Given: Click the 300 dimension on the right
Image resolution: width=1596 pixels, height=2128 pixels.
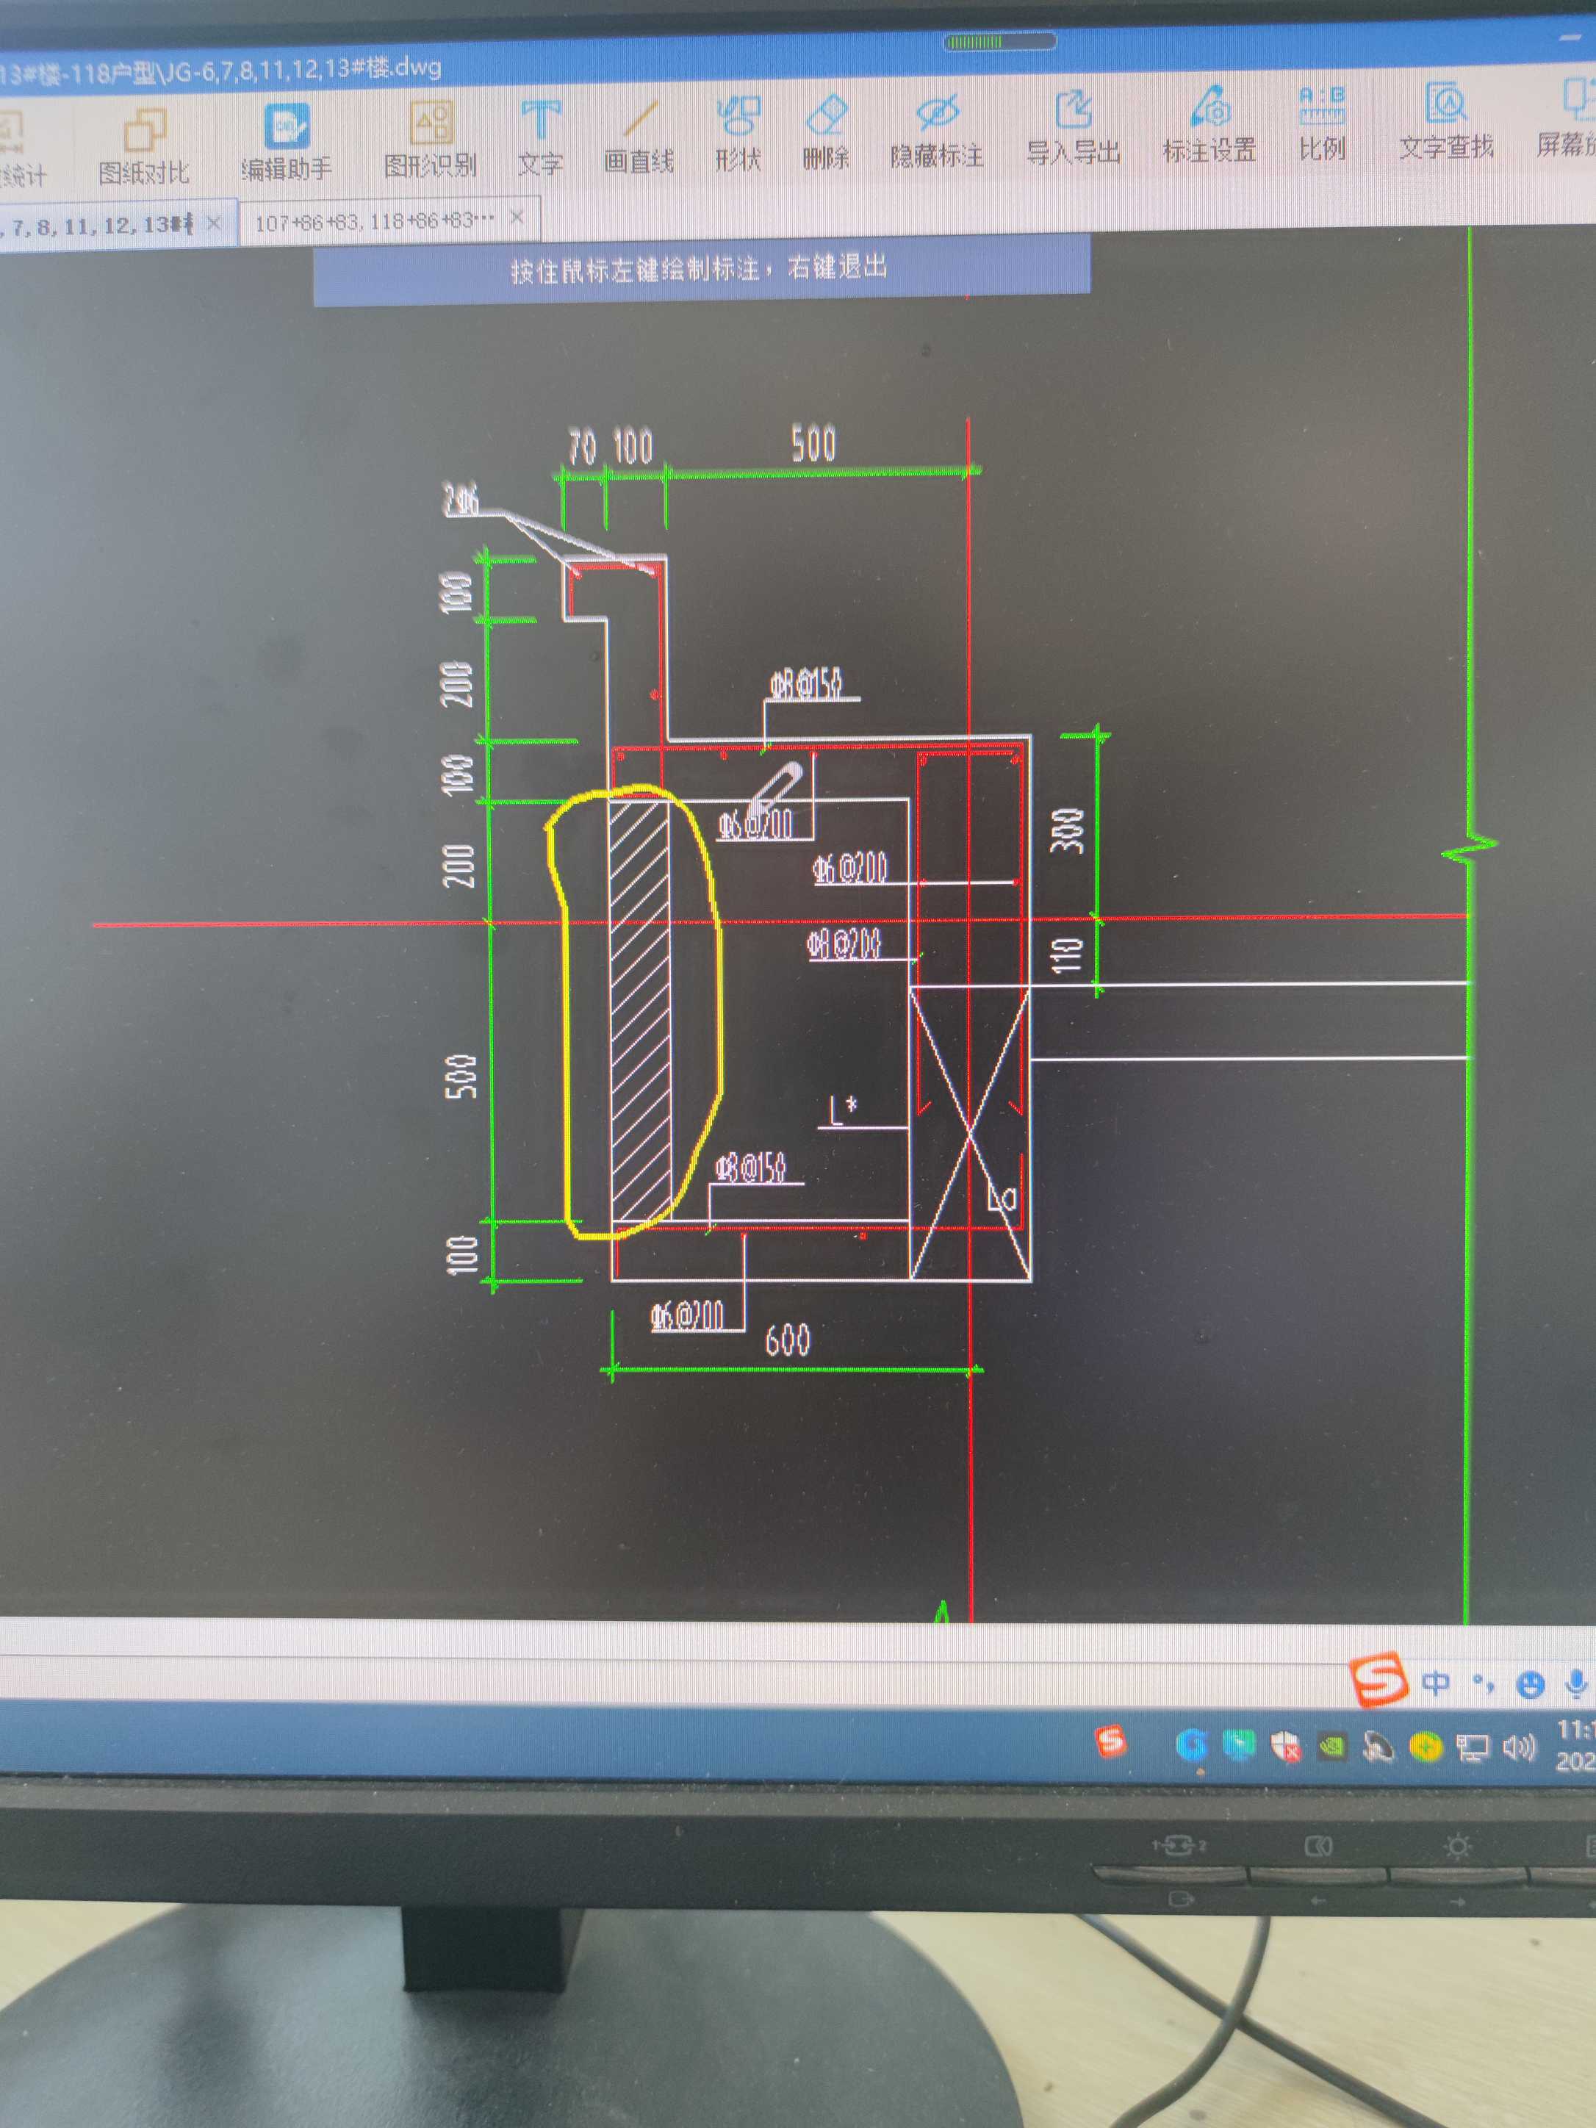Looking at the screenshot, I should 1067,831.
